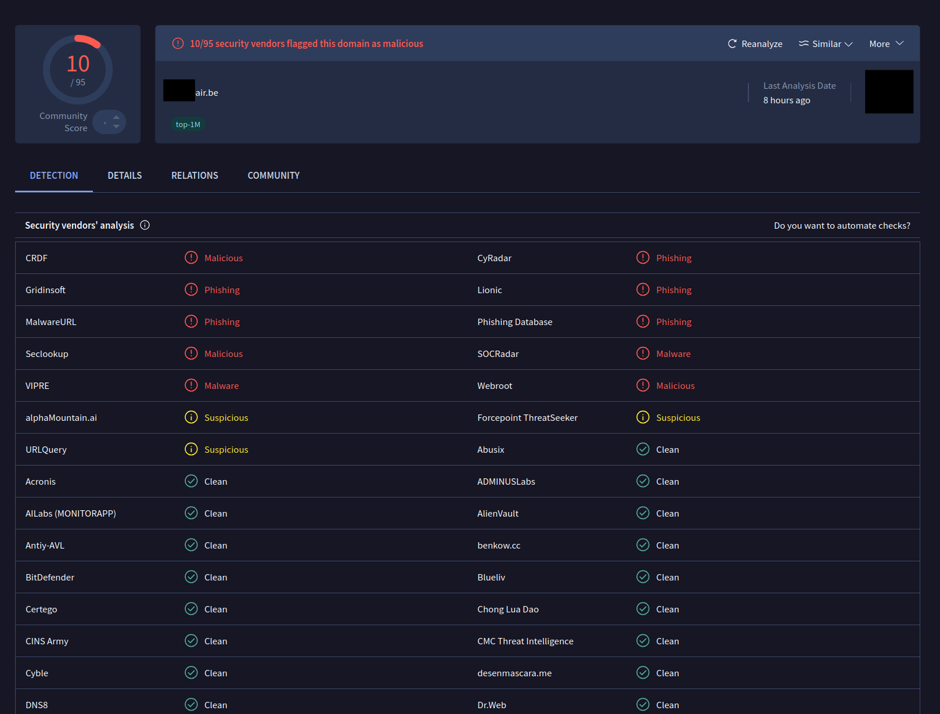Open the Relations tab
Image resolution: width=940 pixels, height=714 pixels.
[x=195, y=175]
